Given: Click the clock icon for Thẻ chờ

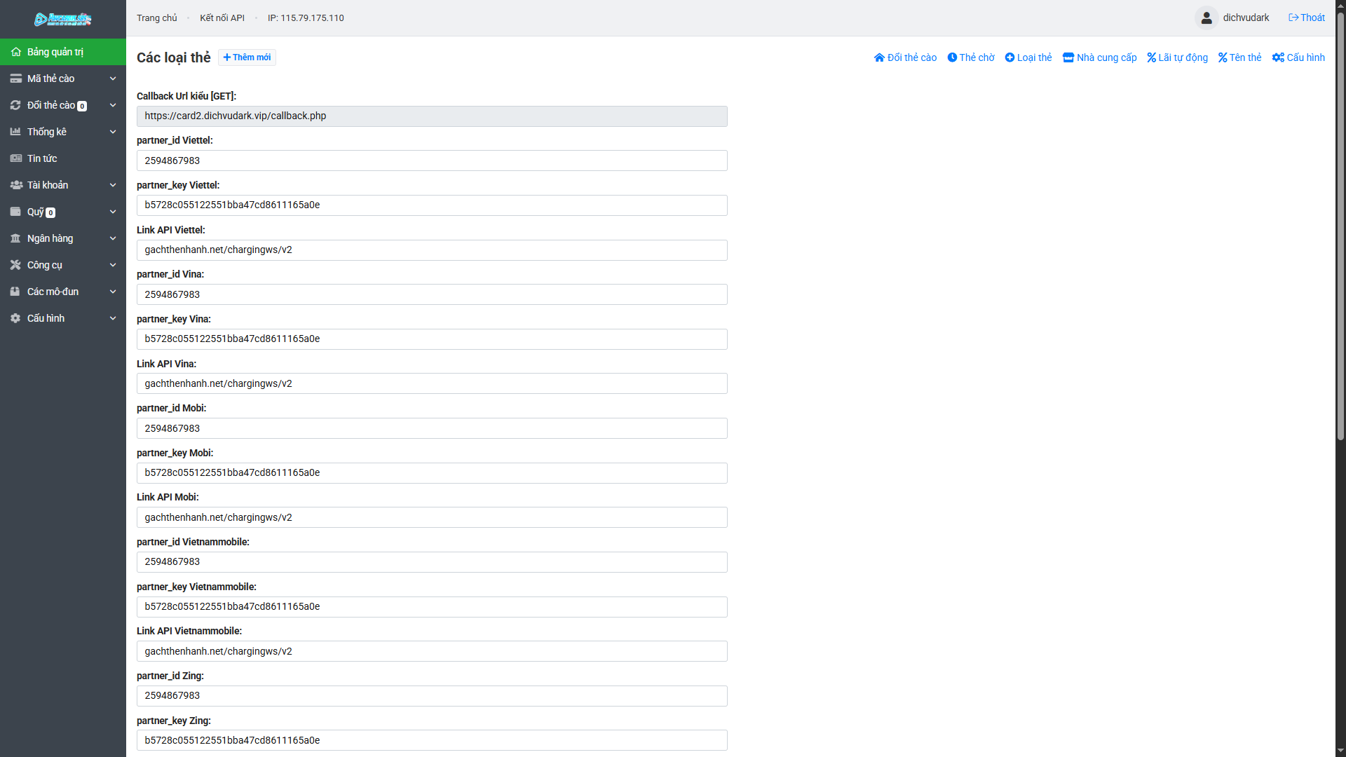Looking at the screenshot, I should [952, 57].
